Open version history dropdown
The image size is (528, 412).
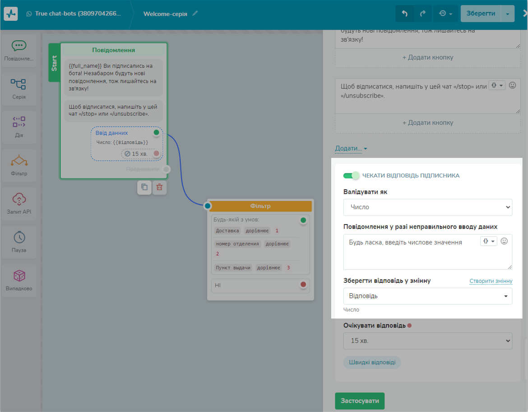coord(445,14)
